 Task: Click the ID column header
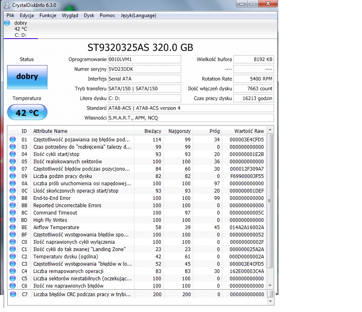(24, 131)
